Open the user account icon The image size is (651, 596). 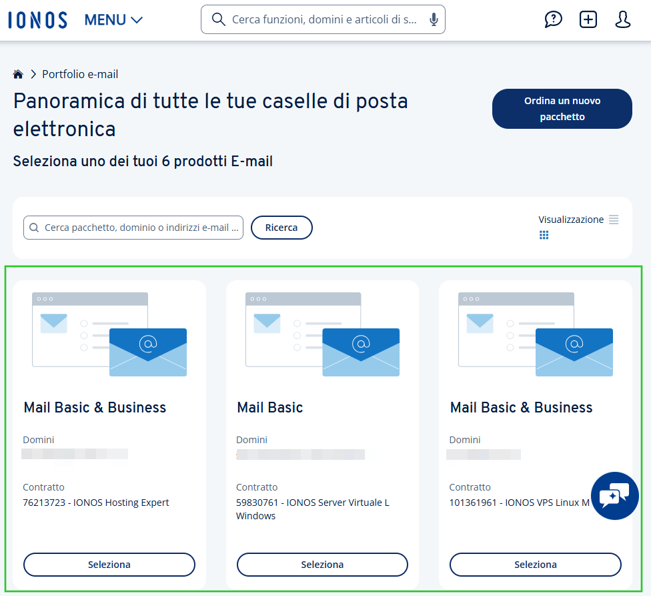click(622, 19)
